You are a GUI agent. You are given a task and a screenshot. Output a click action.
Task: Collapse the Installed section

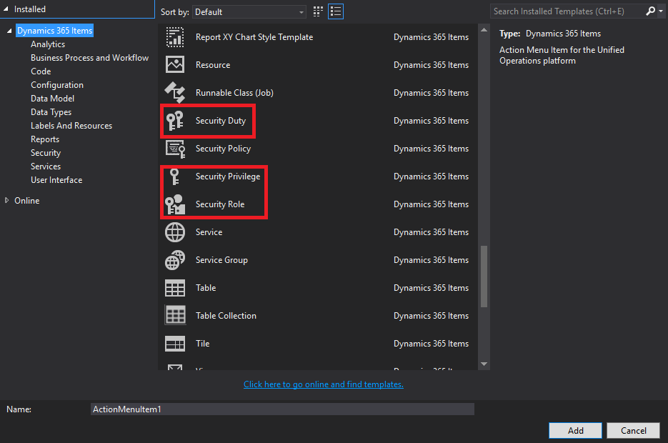point(6,9)
